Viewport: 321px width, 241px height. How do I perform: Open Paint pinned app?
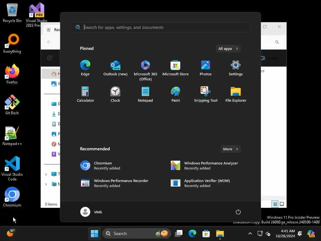pyautogui.click(x=176, y=94)
